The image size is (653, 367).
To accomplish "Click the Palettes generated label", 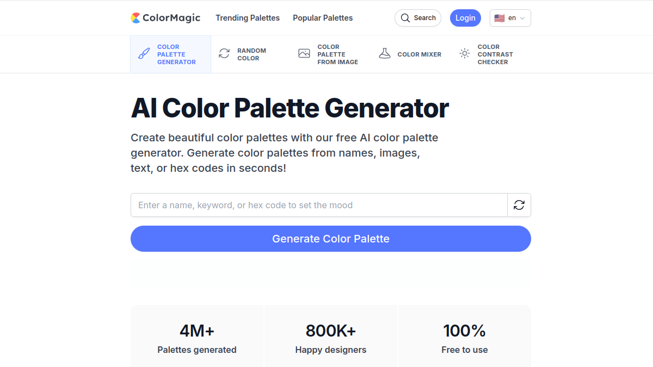I will click(x=197, y=350).
